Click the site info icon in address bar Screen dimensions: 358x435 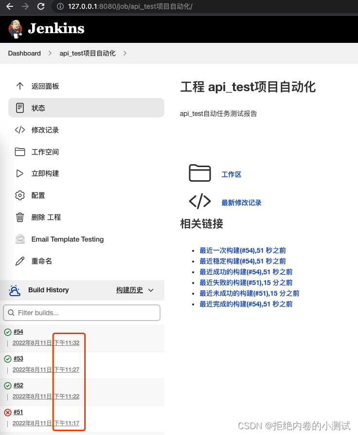(x=60, y=6)
